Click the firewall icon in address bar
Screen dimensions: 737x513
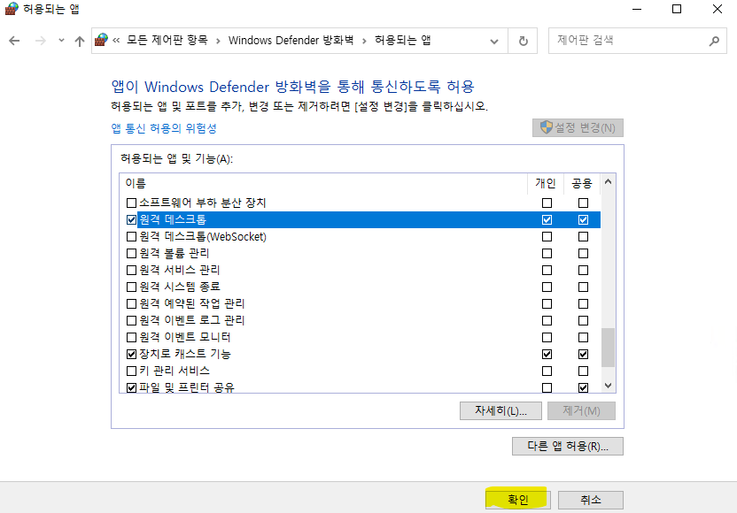(x=101, y=40)
